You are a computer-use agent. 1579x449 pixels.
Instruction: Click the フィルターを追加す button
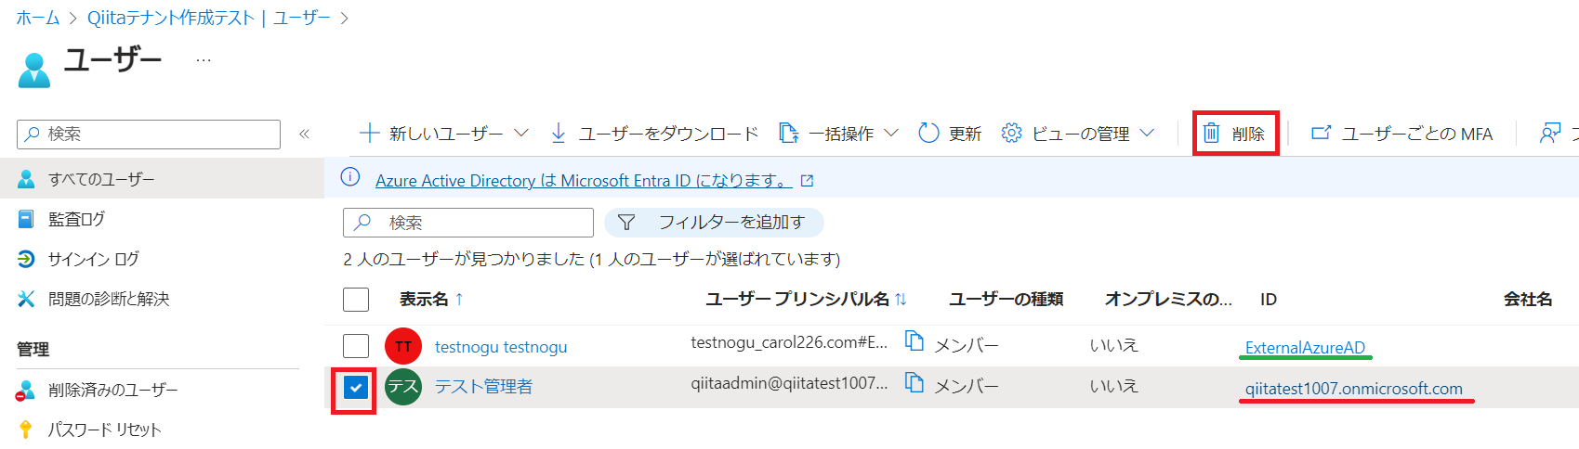(x=714, y=223)
